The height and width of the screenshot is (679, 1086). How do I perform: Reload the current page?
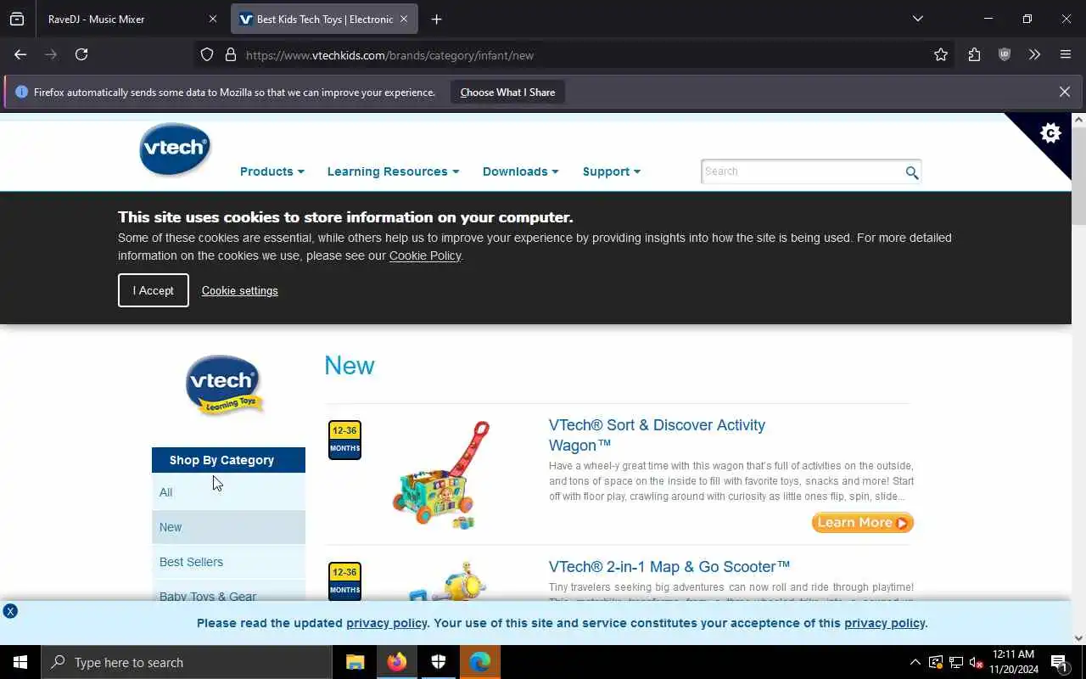coord(81,54)
